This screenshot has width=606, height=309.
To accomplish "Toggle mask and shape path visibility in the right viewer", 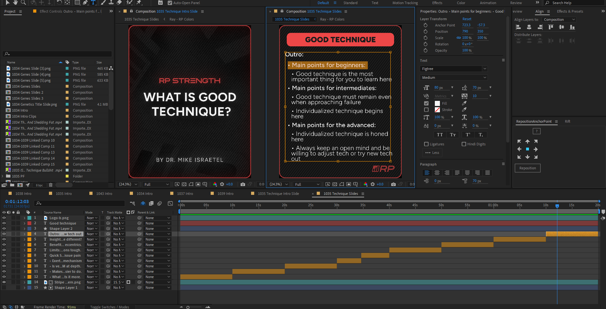I will (342, 184).
